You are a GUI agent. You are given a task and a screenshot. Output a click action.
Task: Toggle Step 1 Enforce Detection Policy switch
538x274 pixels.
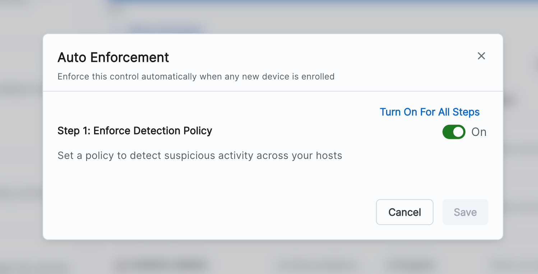454,132
